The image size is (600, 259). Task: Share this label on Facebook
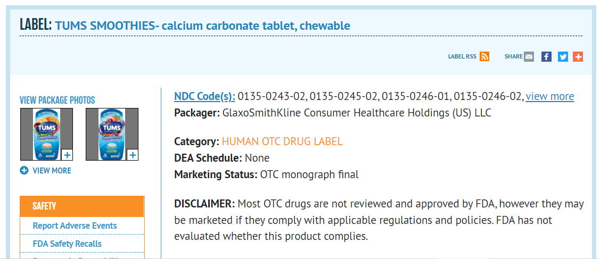click(x=546, y=56)
